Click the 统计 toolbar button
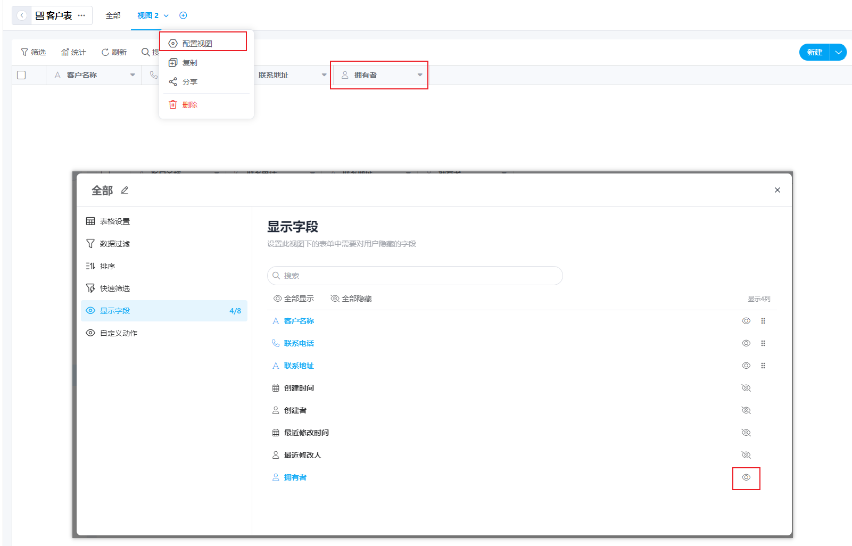Viewport: 852px width, 546px height. coord(73,52)
